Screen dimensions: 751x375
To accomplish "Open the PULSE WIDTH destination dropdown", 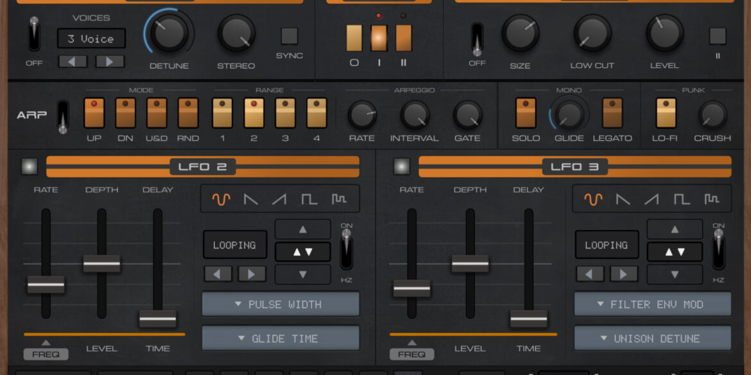I will coord(281,304).
